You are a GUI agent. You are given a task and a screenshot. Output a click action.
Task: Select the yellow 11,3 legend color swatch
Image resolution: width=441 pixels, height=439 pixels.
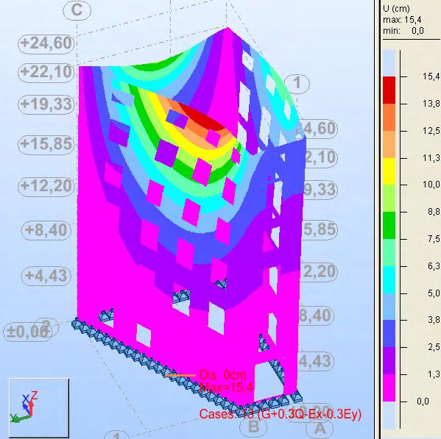[x=389, y=171]
